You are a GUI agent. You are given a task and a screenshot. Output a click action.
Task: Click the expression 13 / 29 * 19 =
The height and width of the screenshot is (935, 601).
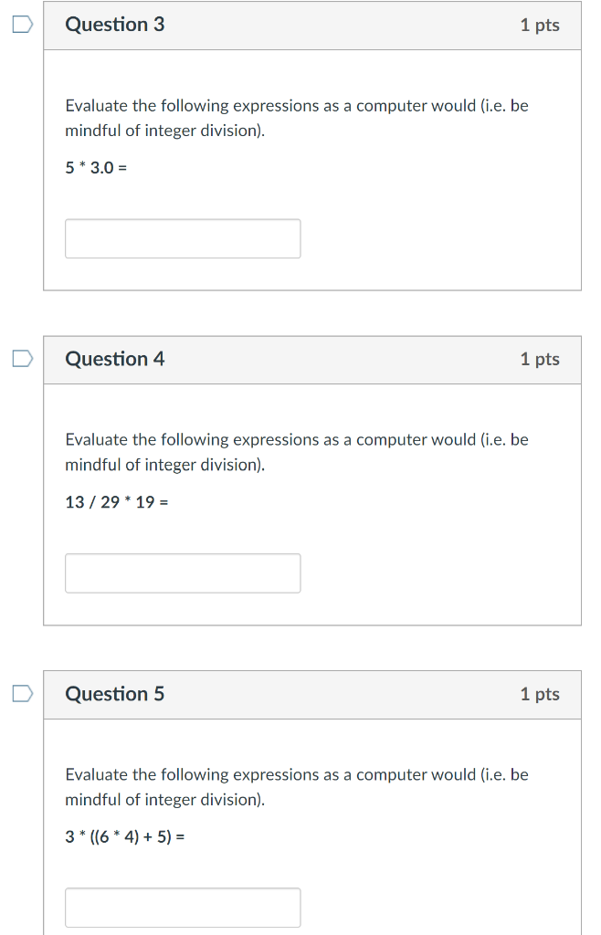(x=115, y=501)
